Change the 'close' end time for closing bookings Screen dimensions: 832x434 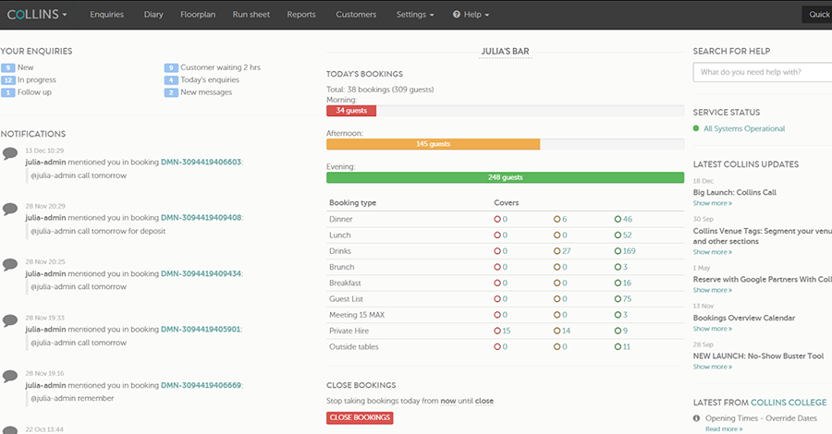point(483,401)
